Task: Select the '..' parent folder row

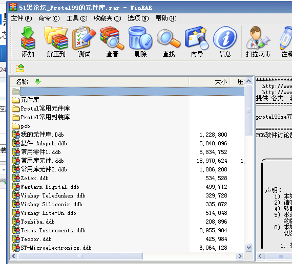Action: (128, 91)
